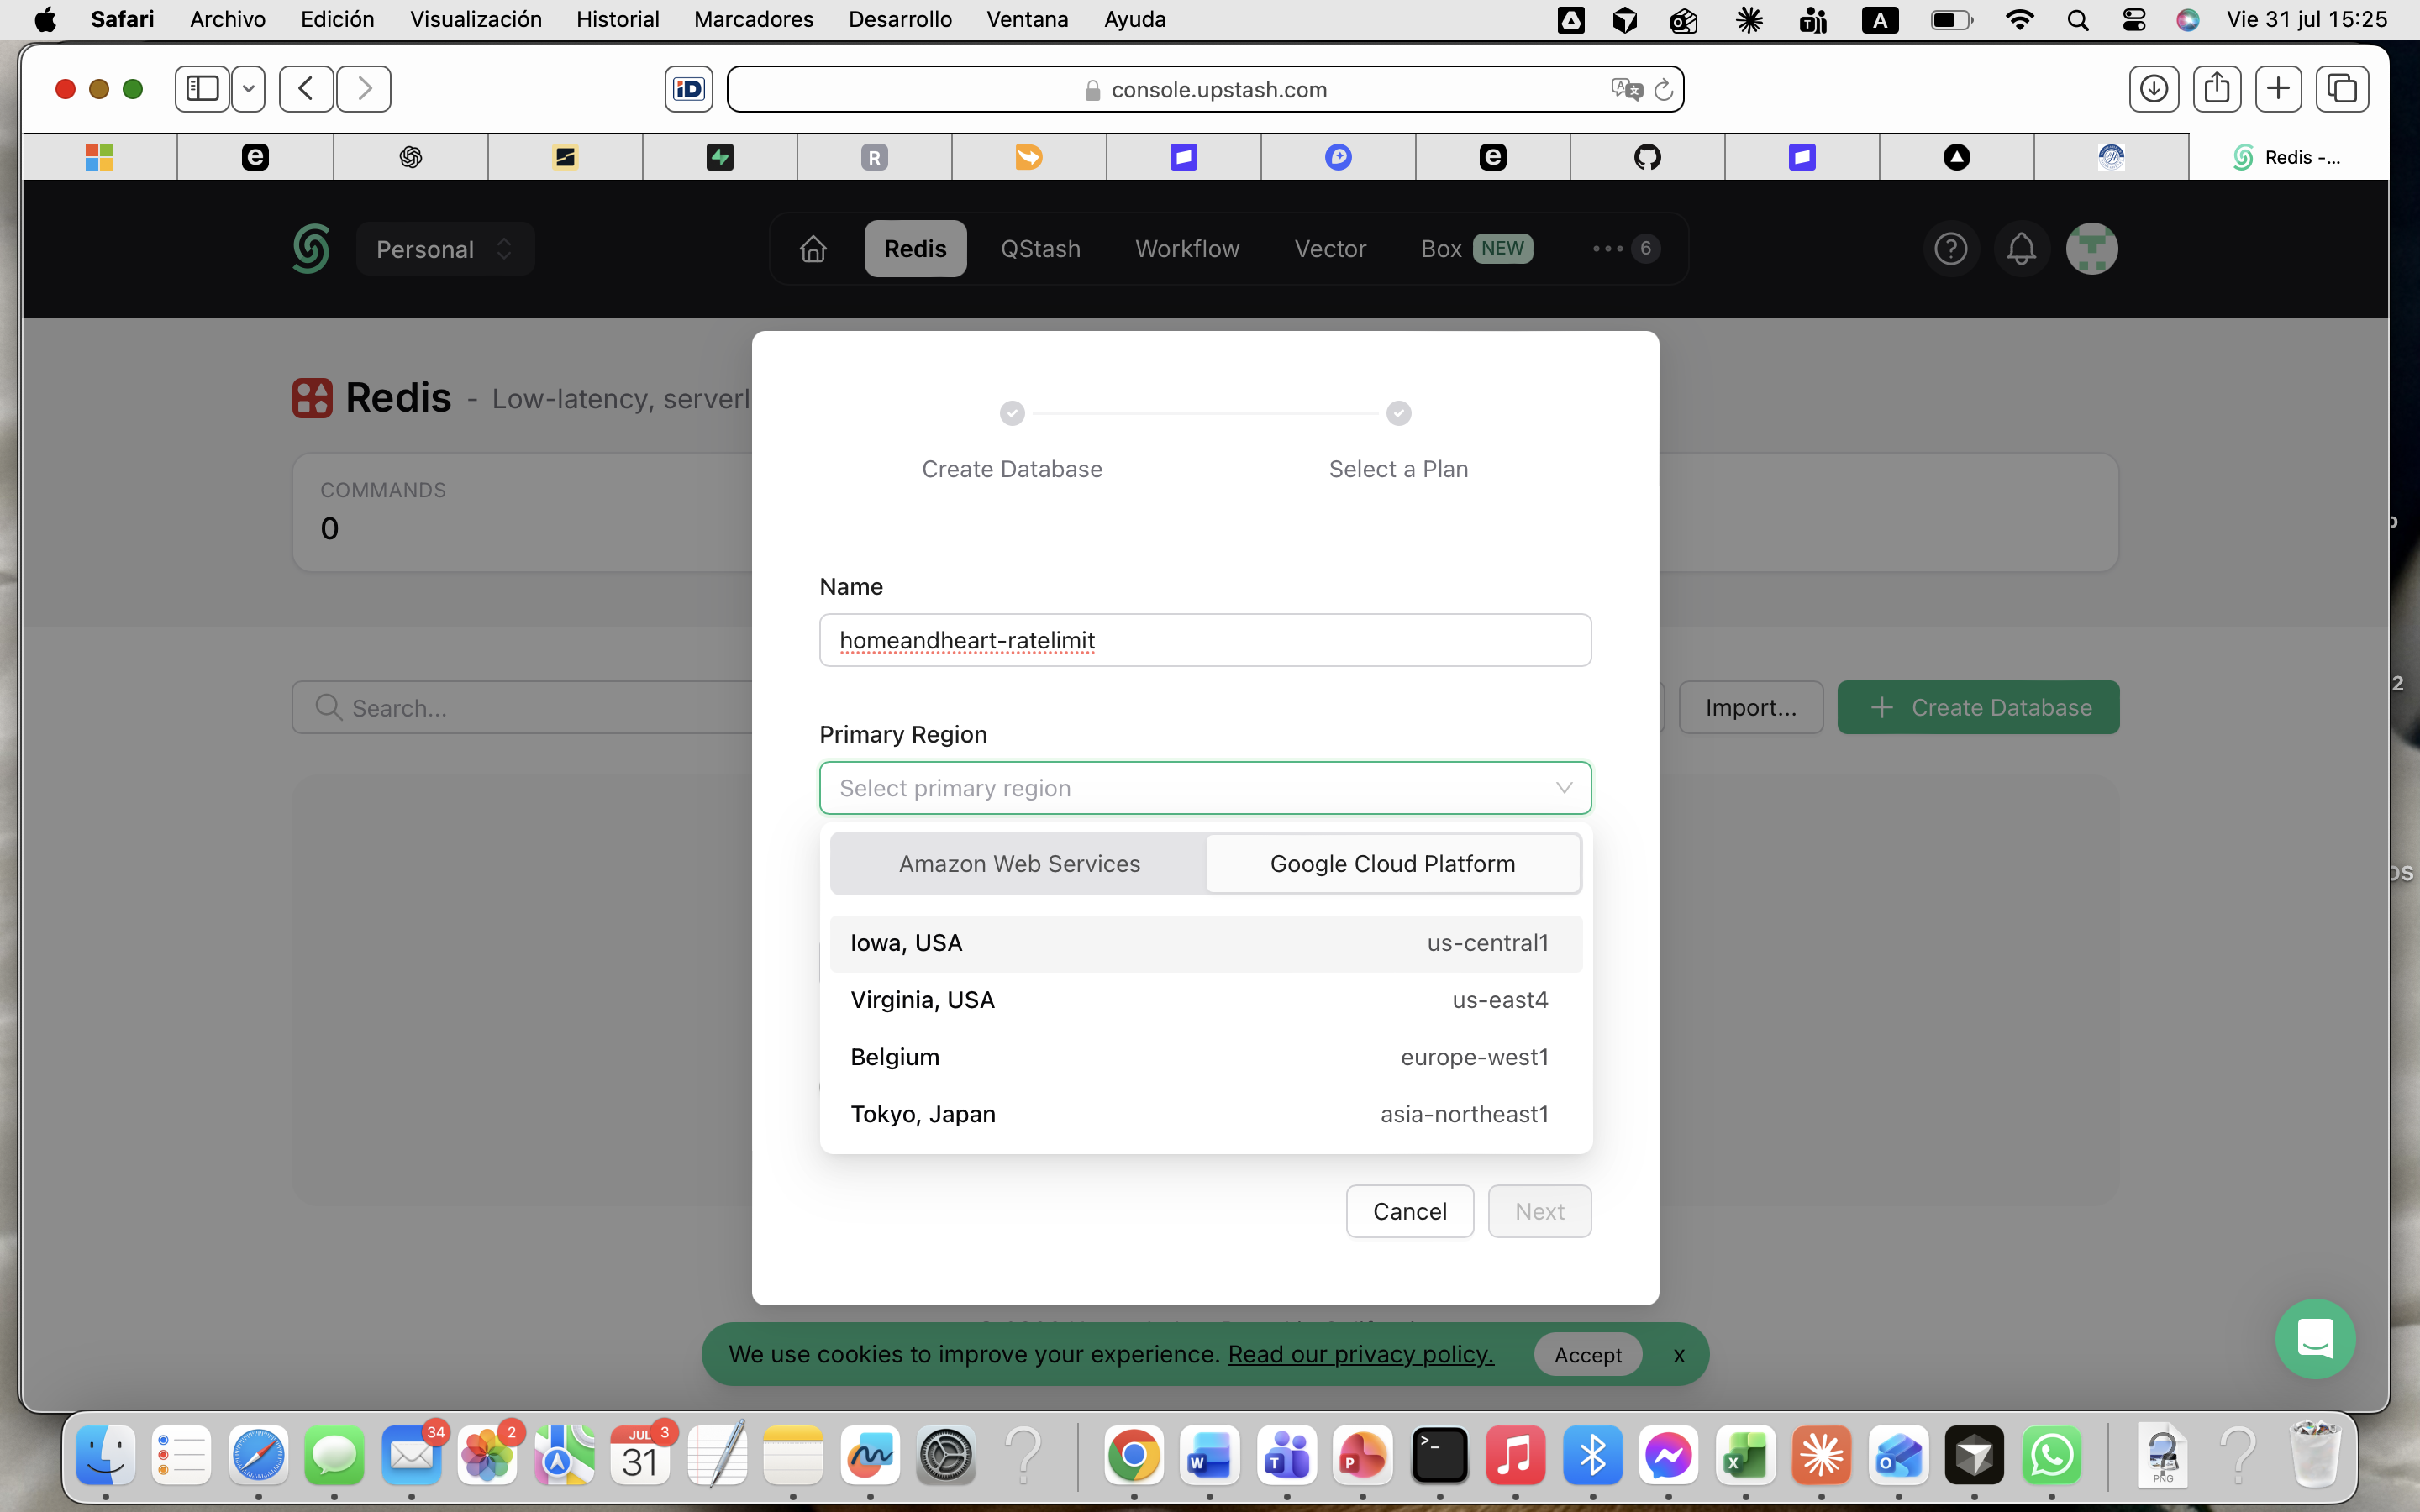Open a new Safari tab
The width and height of the screenshot is (2420, 1512).
2279,89
